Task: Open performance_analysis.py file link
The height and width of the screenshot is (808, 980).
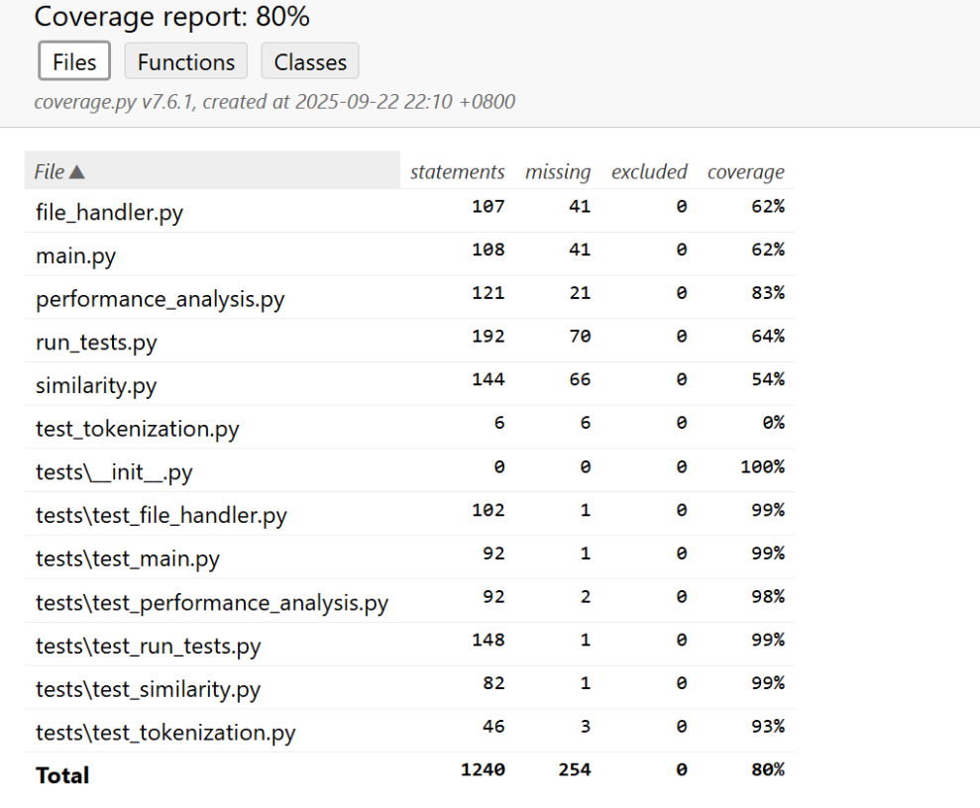Action: [160, 299]
